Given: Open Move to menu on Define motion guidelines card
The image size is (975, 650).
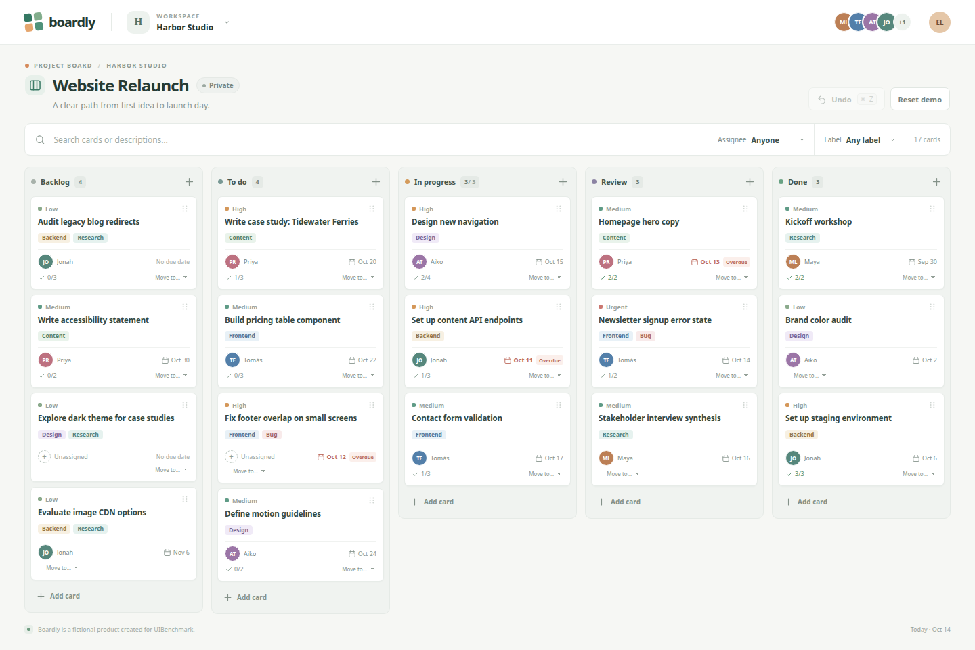Looking at the screenshot, I should (358, 569).
